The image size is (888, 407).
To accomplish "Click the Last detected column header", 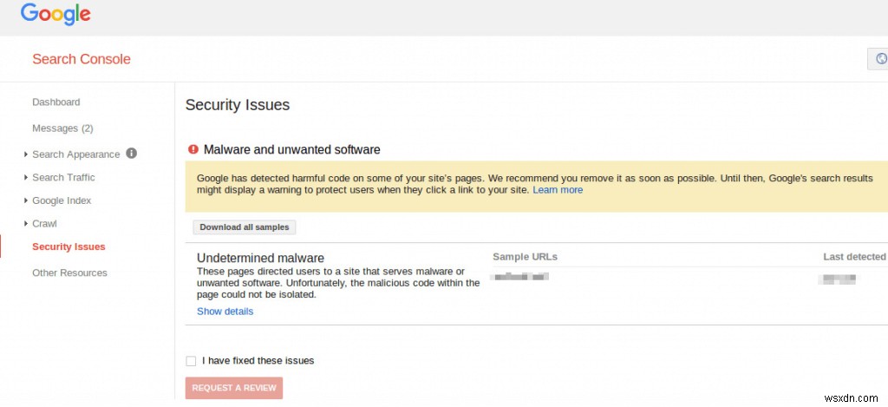I will point(854,257).
